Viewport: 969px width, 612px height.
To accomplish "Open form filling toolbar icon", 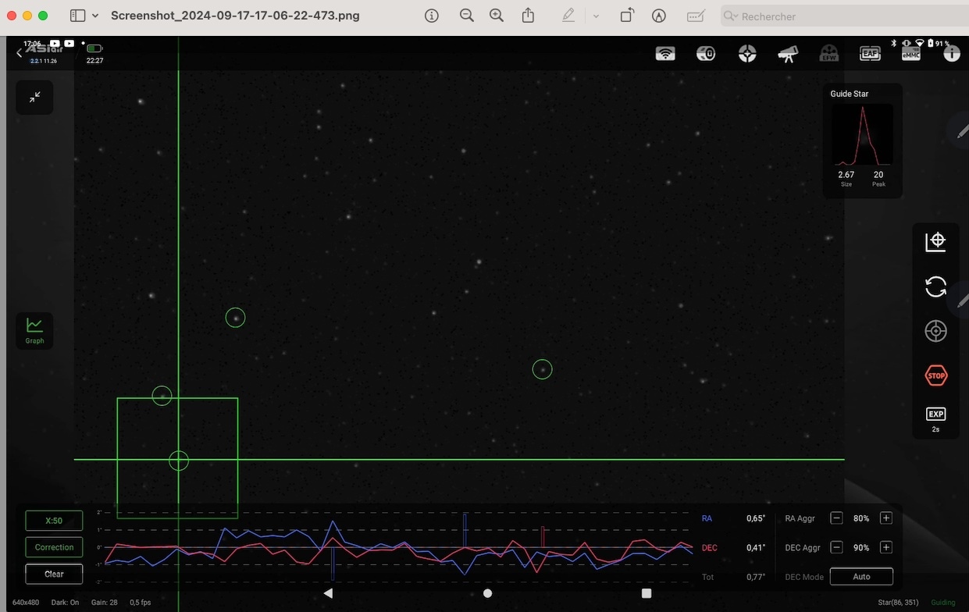I will (x=696, y=16).
